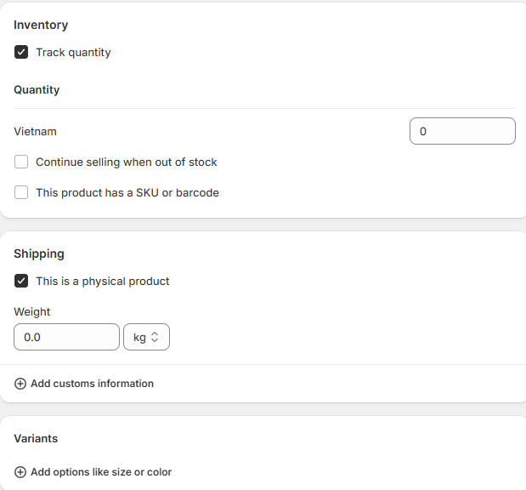Click Add customs information link
The height and width of the screenshot is (490, 526).
[93, 384]
